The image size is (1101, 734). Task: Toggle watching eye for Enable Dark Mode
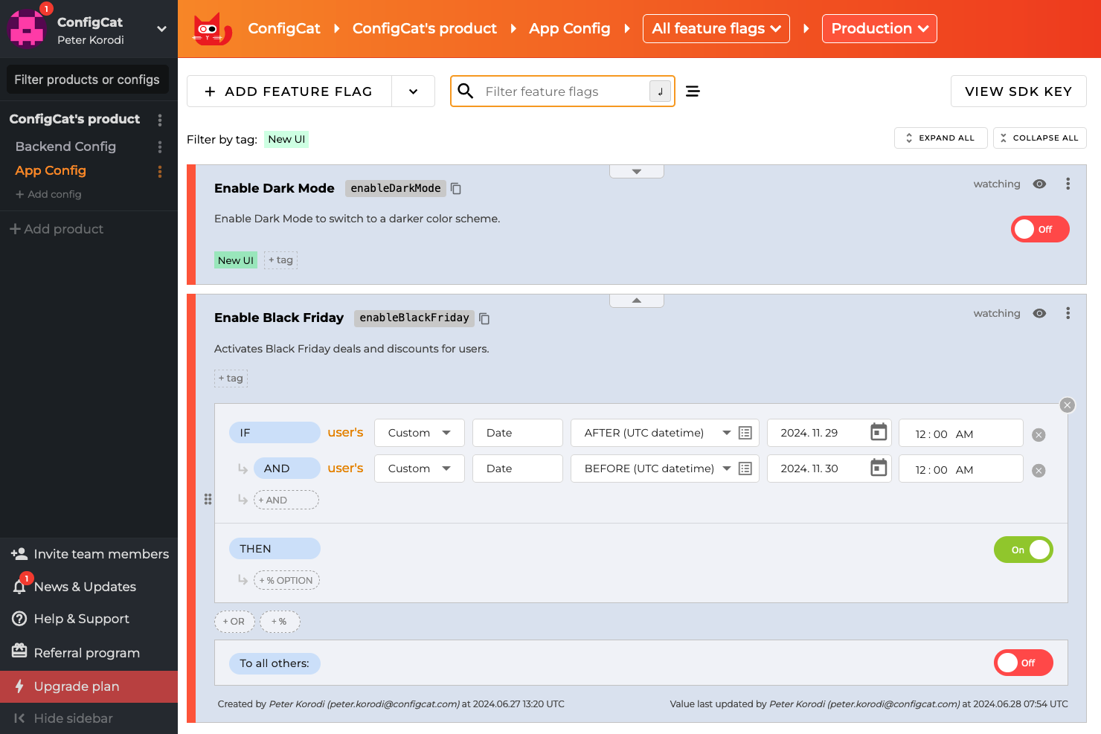1039,184
